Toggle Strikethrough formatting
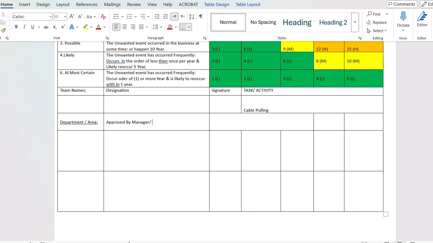The width and height of the screenshot is (433, 243). (46, 27)
